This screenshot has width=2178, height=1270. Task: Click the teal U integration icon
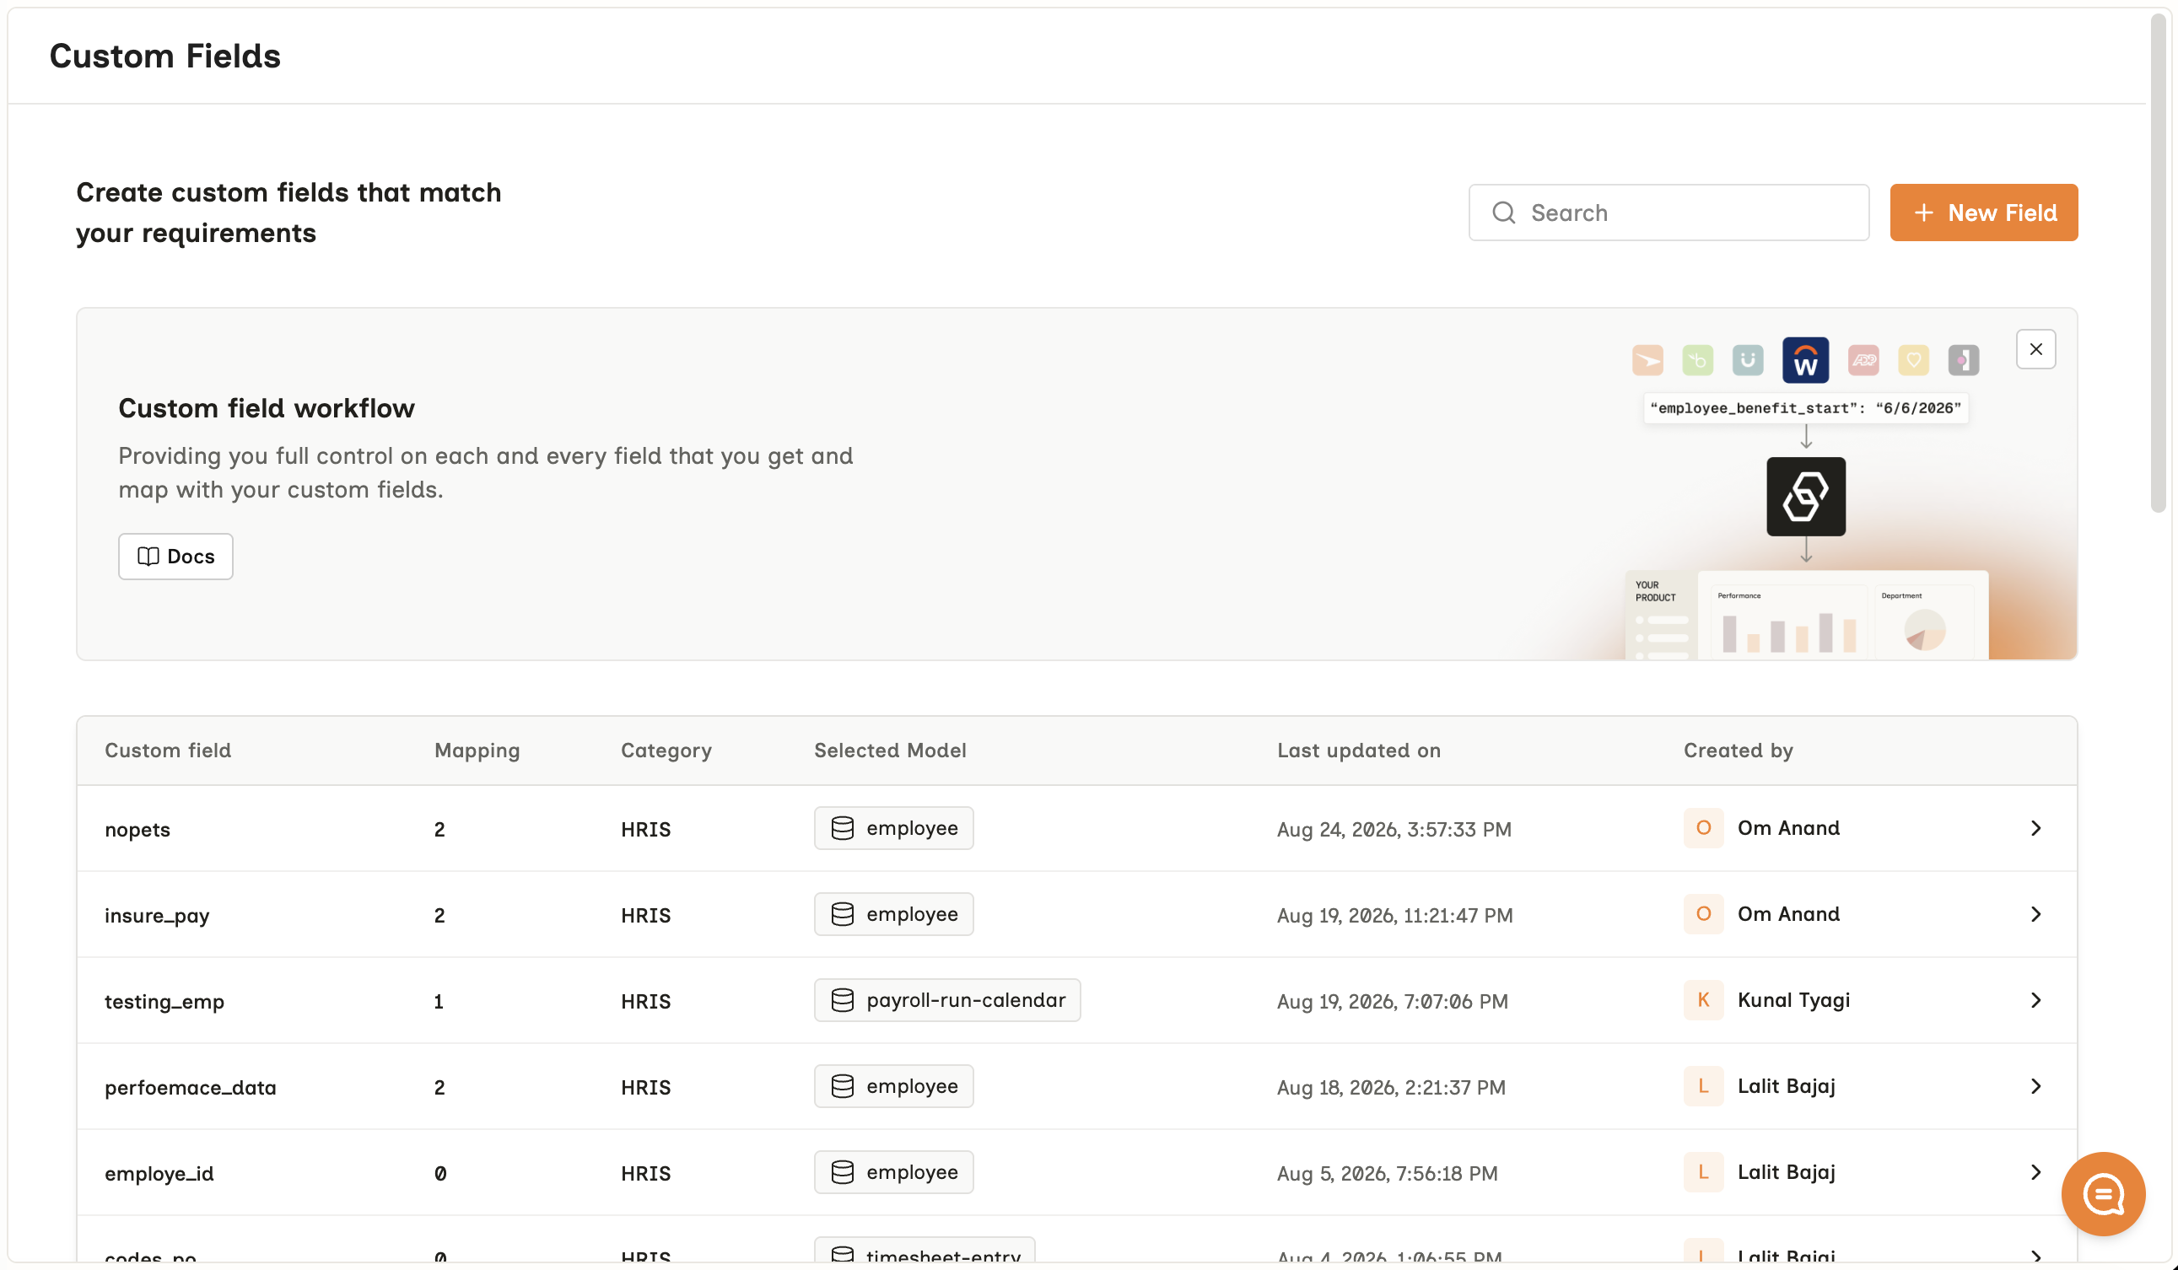[x=1748, y=360]
